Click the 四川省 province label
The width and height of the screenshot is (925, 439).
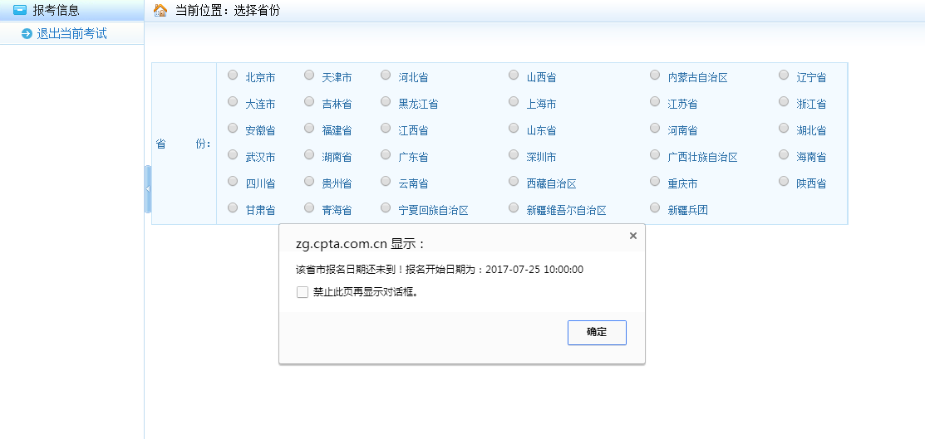tap(260, 183)
